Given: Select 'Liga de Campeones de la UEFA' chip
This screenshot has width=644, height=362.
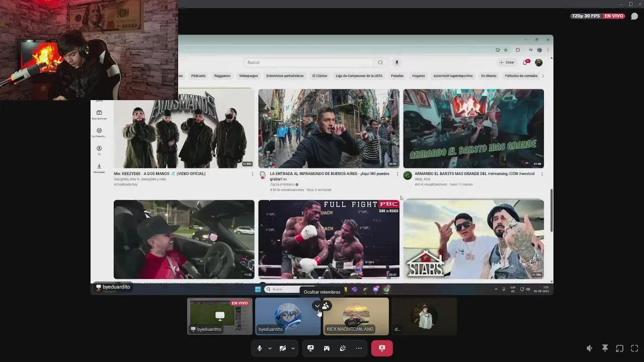Looking at the screenshot, I should click(x=359, y=76).
